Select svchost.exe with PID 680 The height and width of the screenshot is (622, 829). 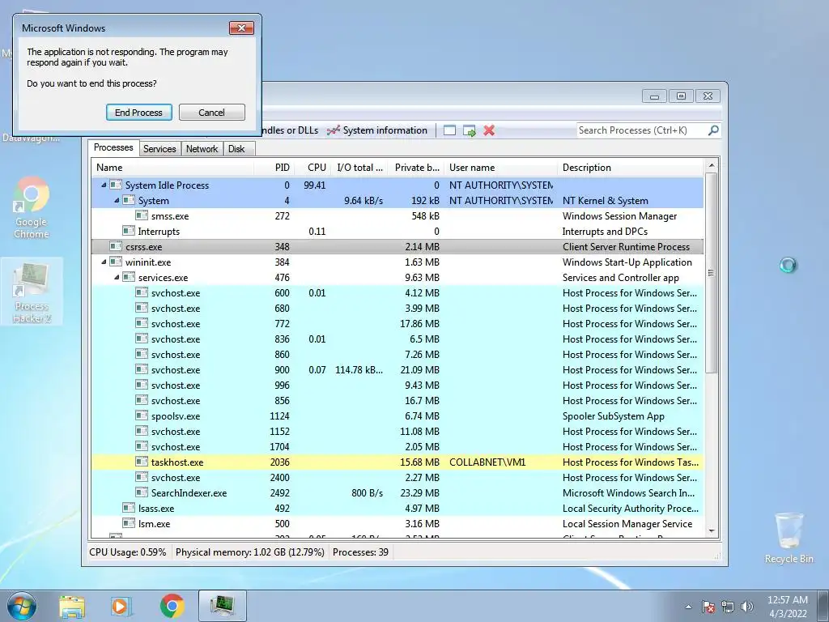point(397,309)
